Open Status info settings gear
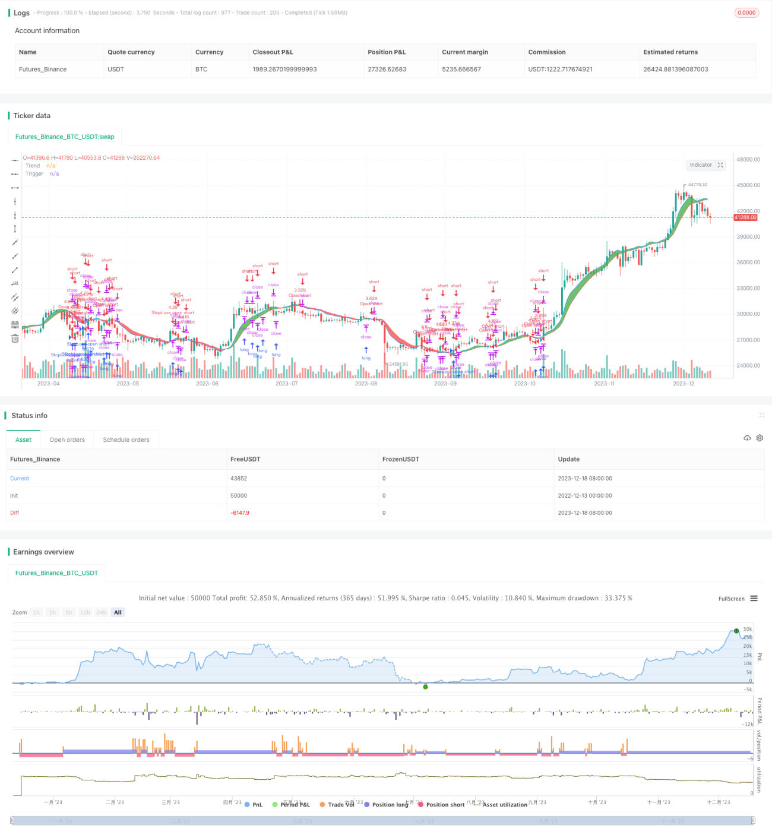 (760, 438)
